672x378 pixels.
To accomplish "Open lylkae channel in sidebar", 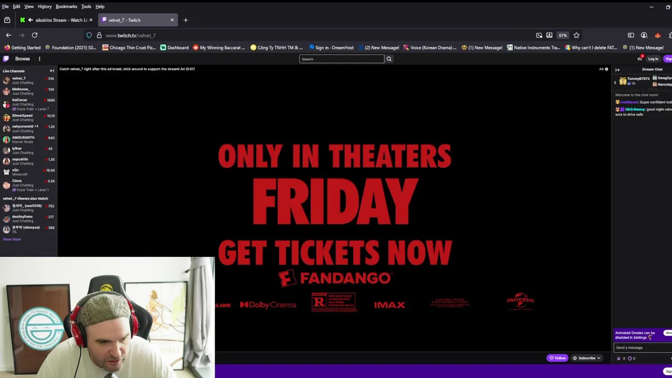I will [x=29, y=150].
